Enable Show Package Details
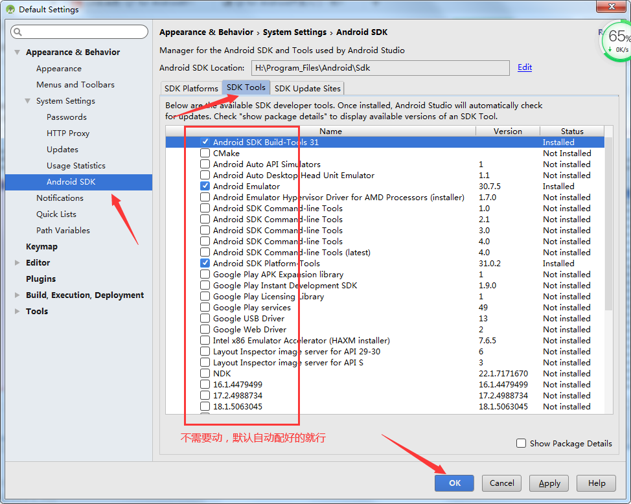This screenshot has height=504, width=631. (x=521, y=443)
